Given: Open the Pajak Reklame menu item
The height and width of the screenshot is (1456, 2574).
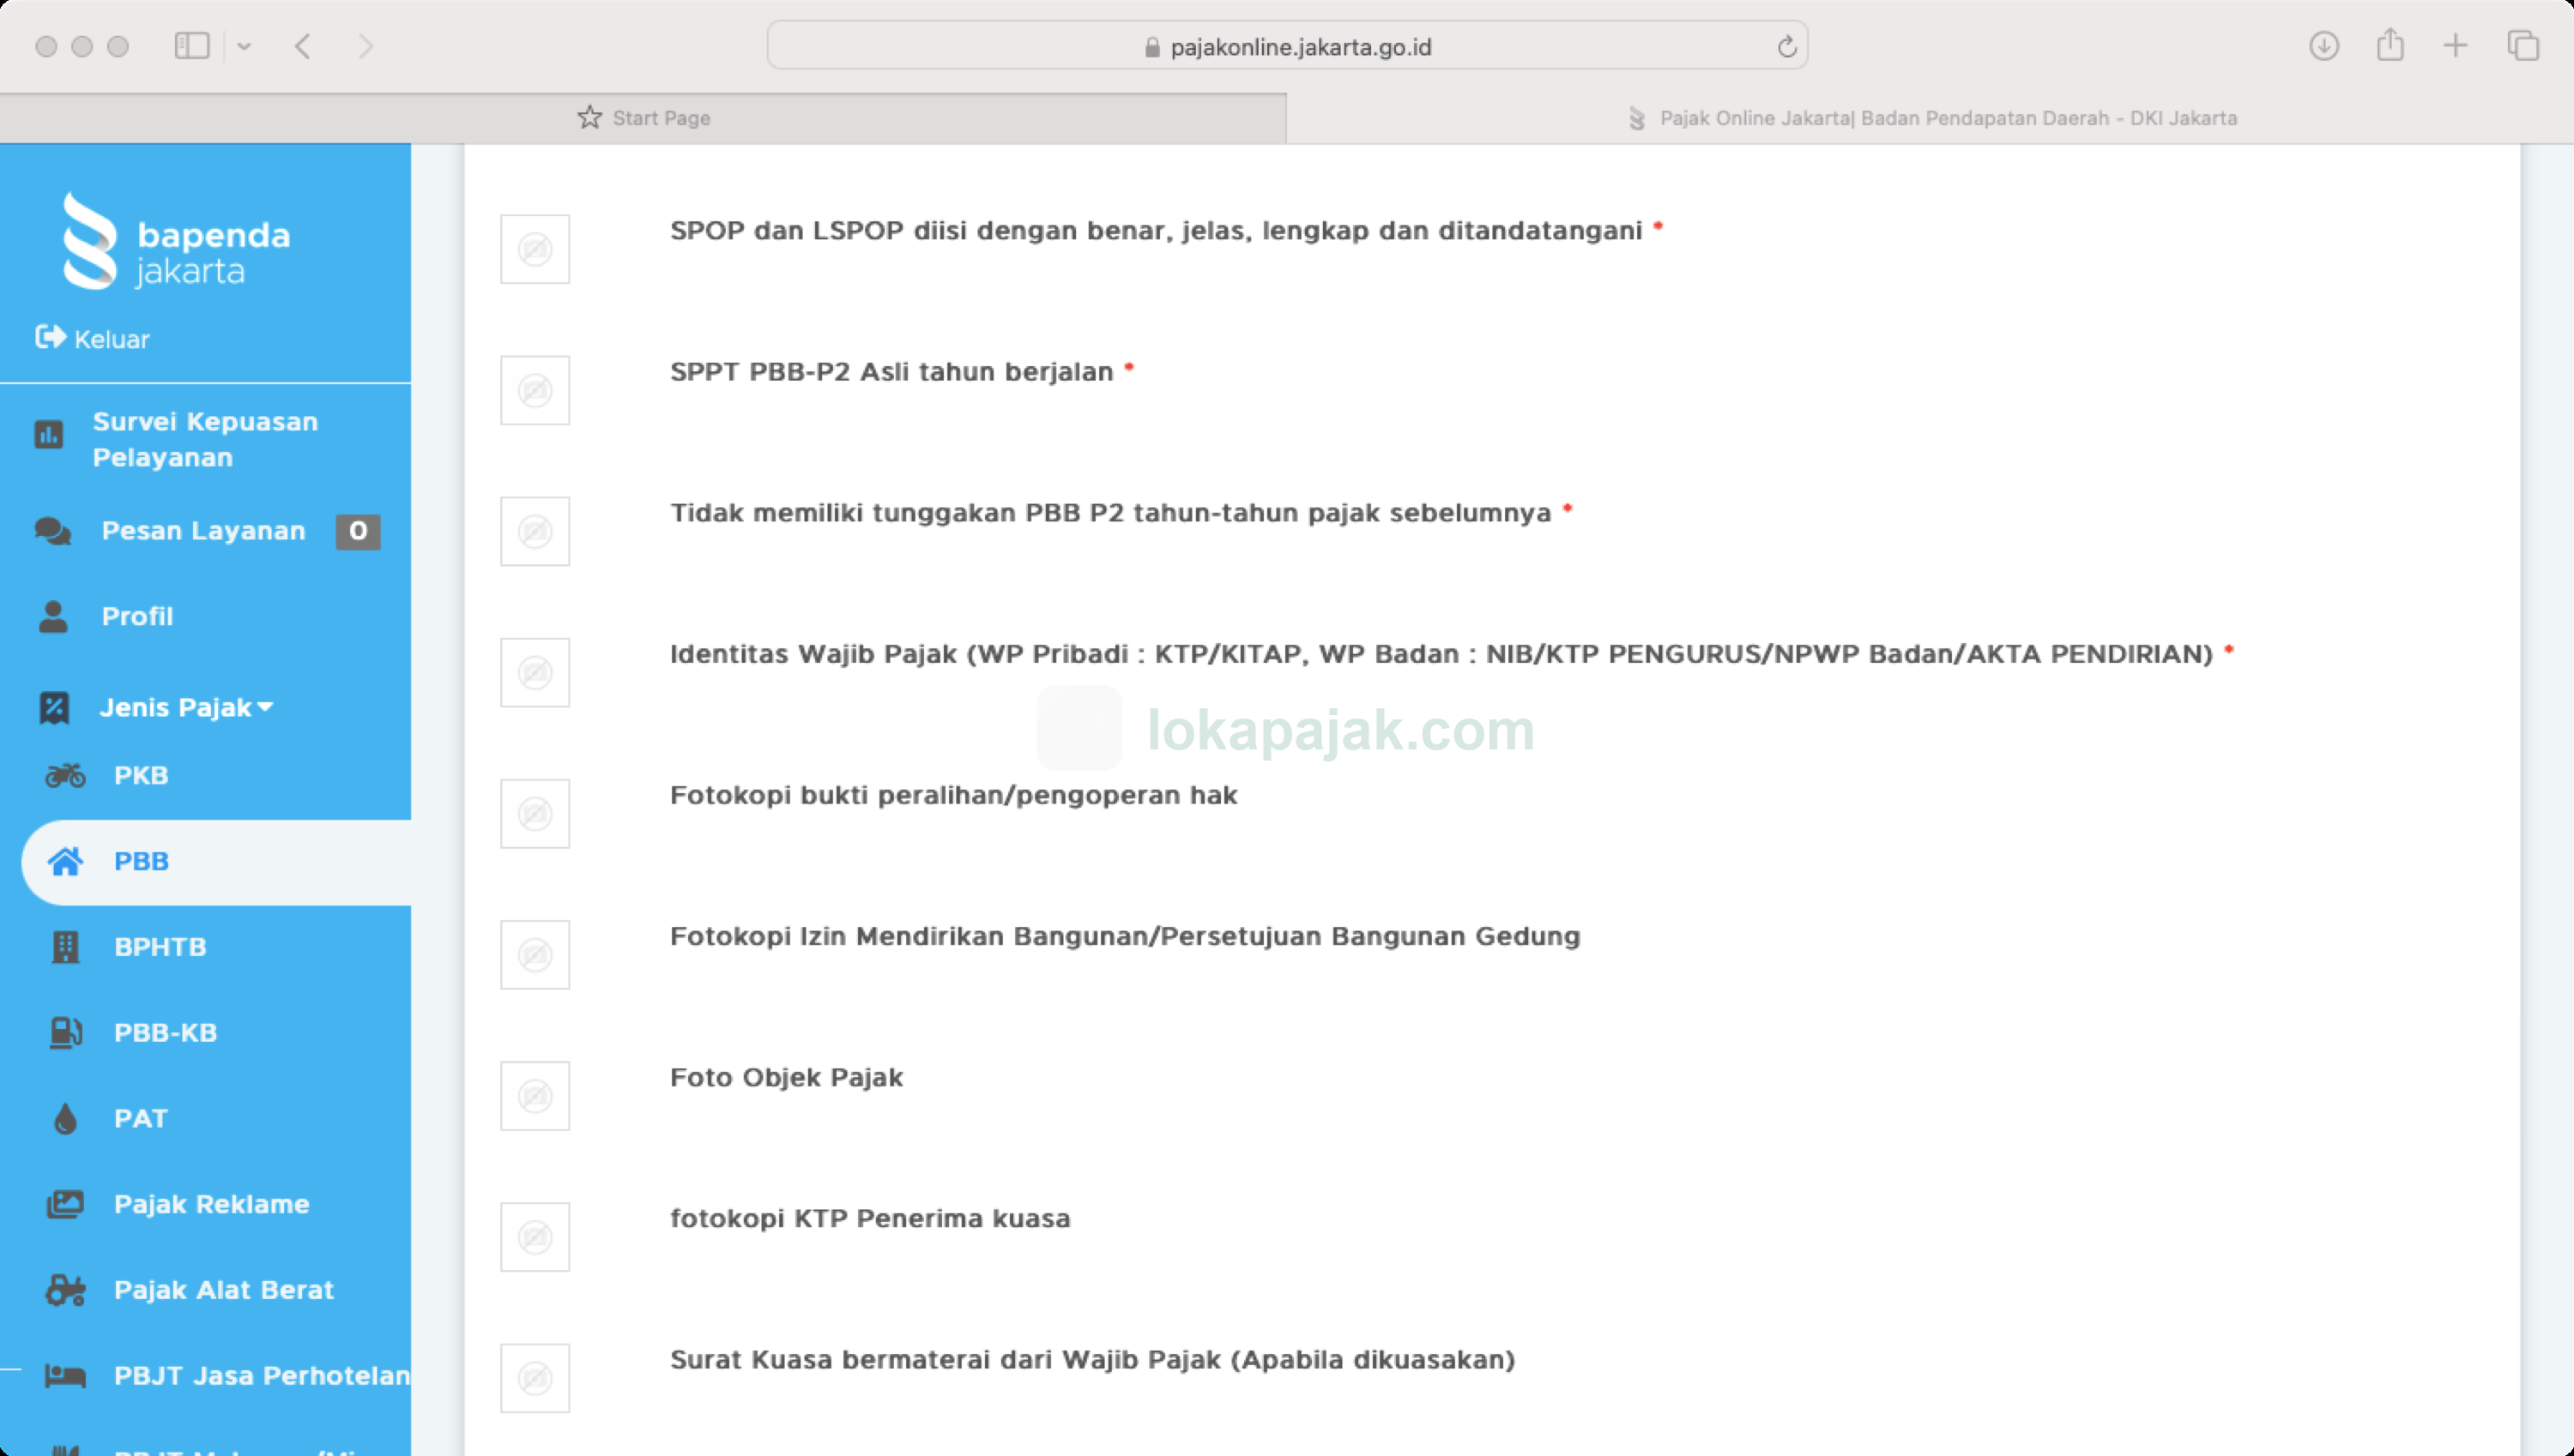Looking at the screenshot, I should click(211, 1204).
